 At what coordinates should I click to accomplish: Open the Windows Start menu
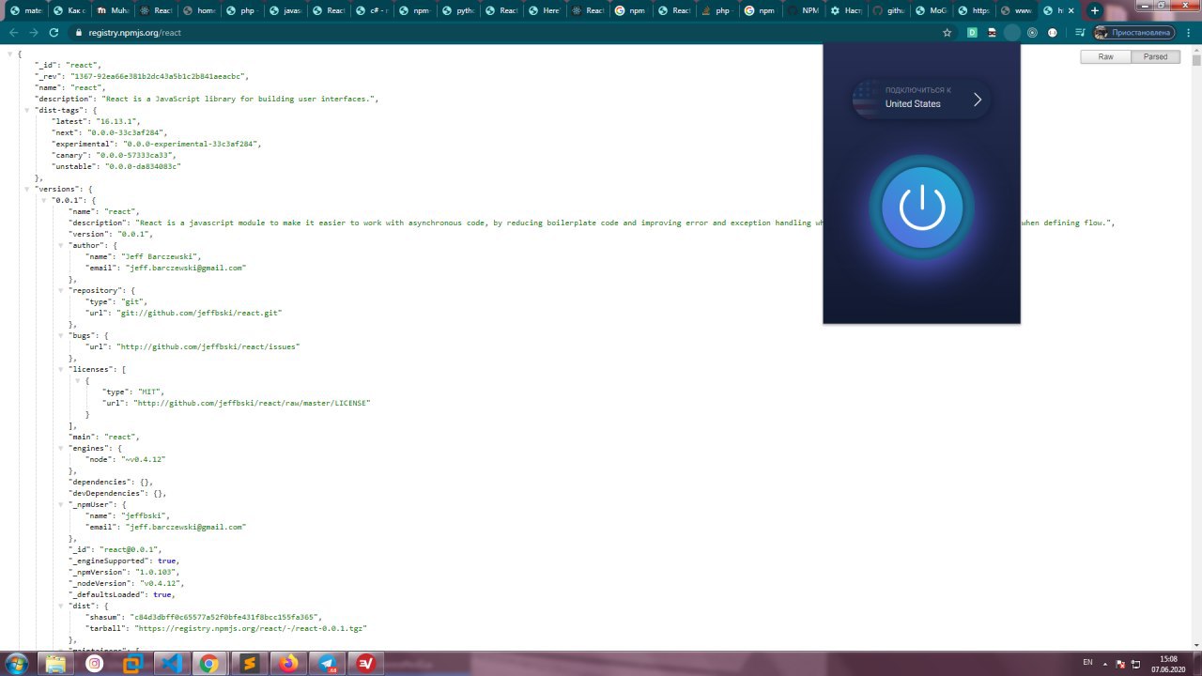click(18, 664)
